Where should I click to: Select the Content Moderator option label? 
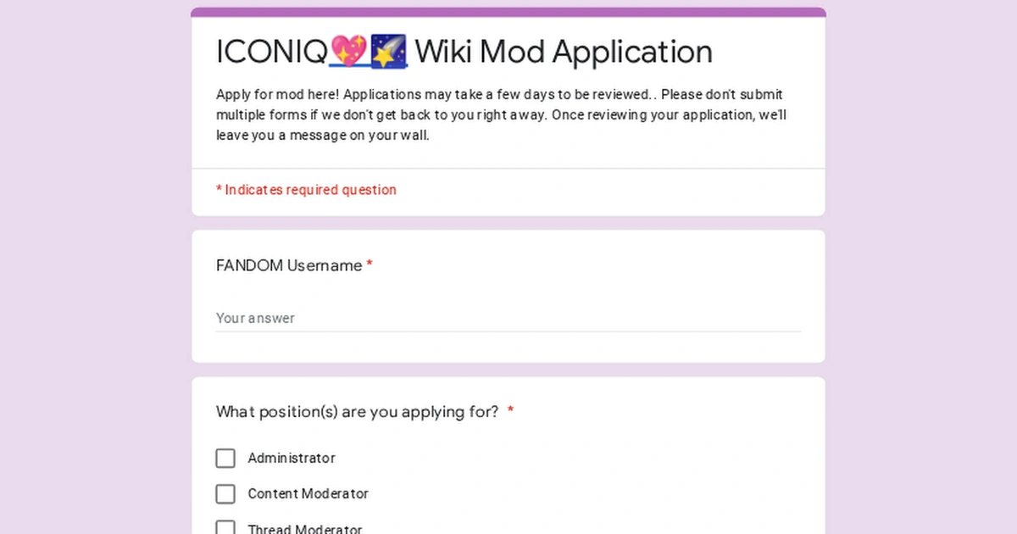click(308, 493)
